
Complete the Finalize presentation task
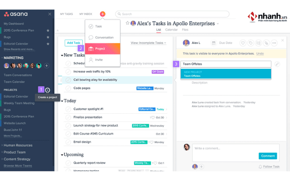point(68,117)
